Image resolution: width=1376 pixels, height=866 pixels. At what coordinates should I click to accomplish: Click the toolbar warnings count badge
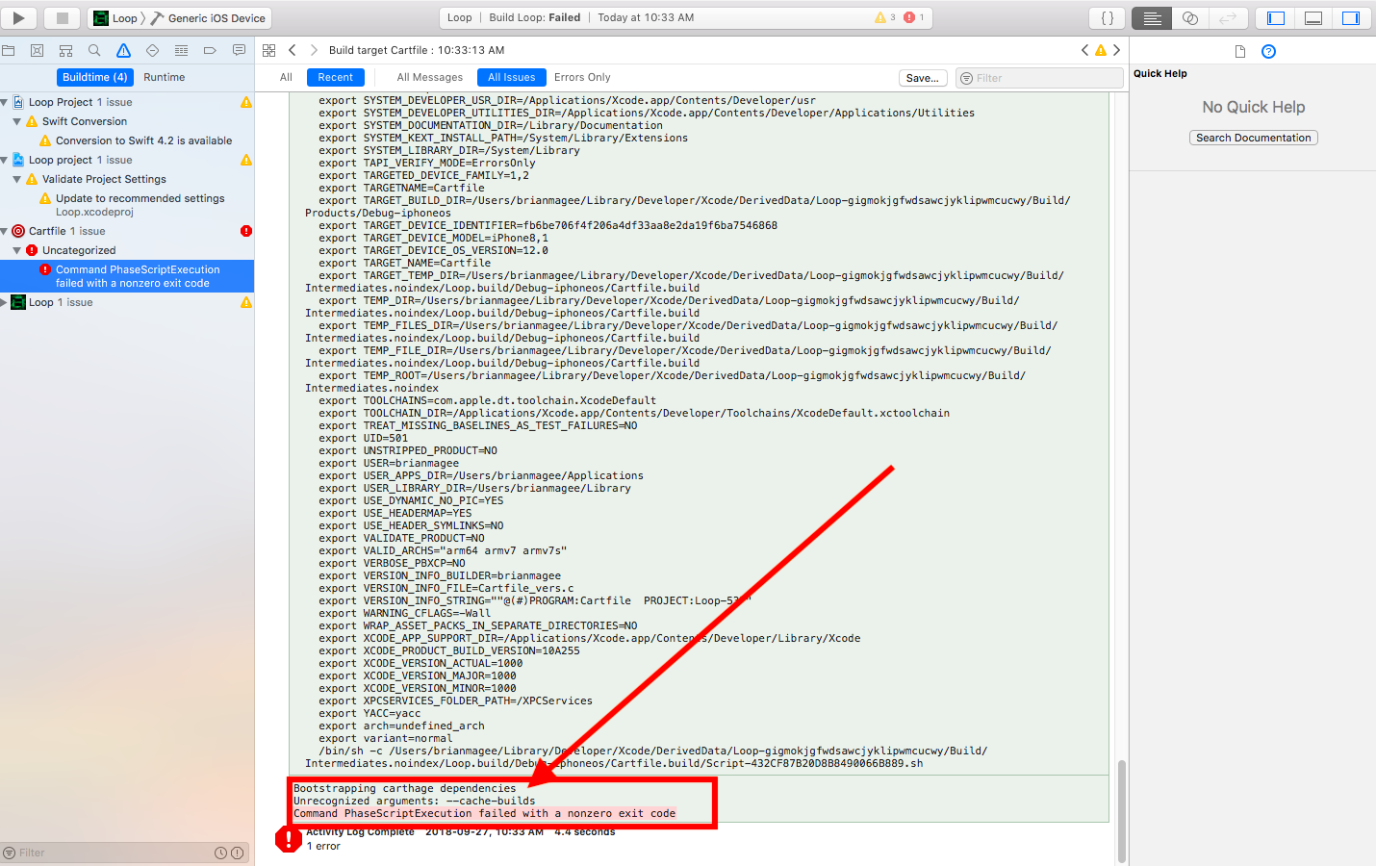[x=884, y=17]
